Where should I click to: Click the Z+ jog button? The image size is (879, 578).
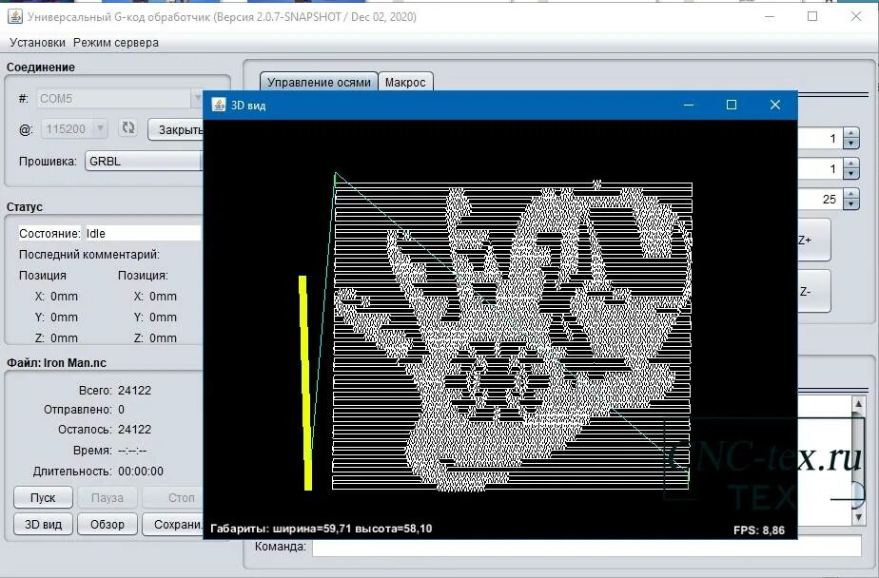point(812,240)
